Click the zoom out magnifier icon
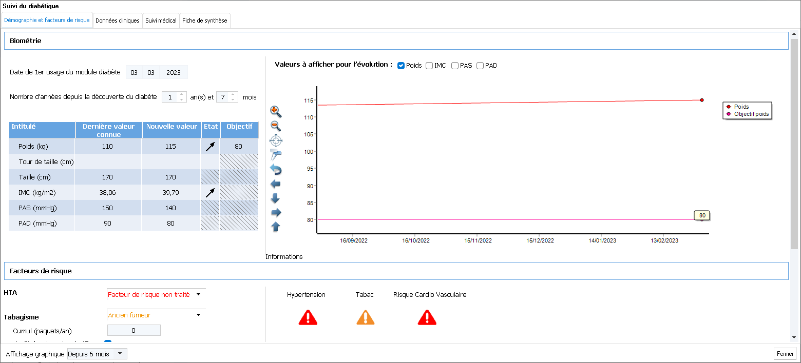 coord(276,126)
